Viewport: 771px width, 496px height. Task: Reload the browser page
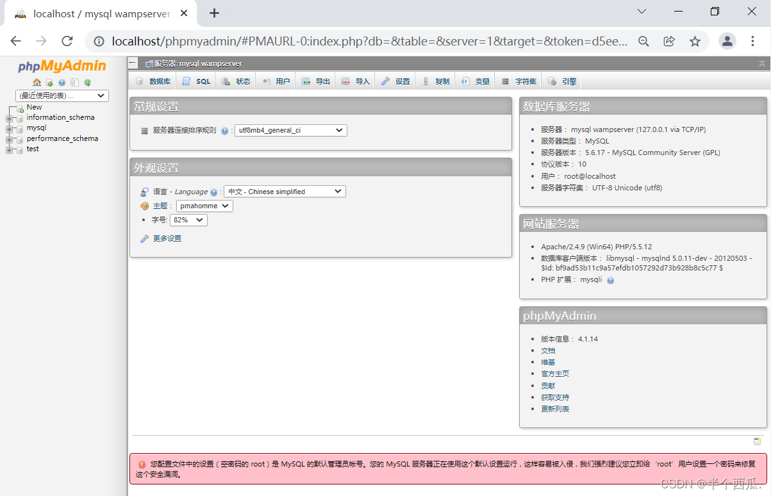[67, 41]
